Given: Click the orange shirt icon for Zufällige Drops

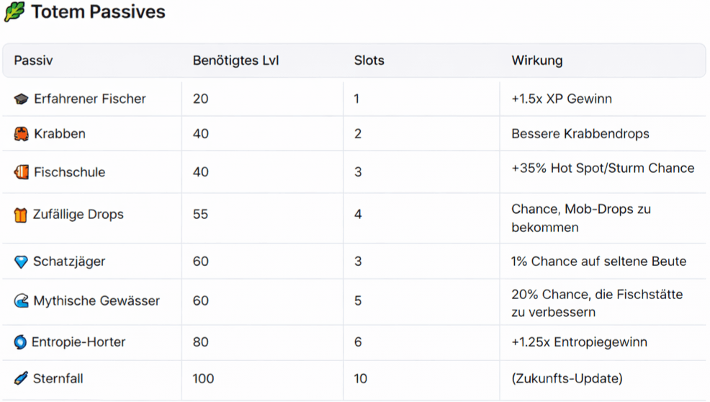Looking at the screenshot, I should [21, 215].
